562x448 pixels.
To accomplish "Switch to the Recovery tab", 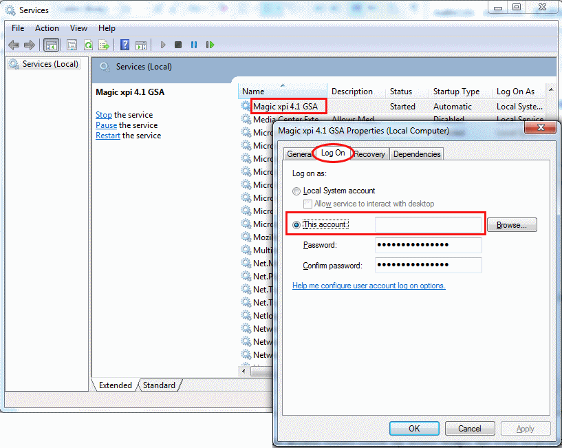I will 369,154.
